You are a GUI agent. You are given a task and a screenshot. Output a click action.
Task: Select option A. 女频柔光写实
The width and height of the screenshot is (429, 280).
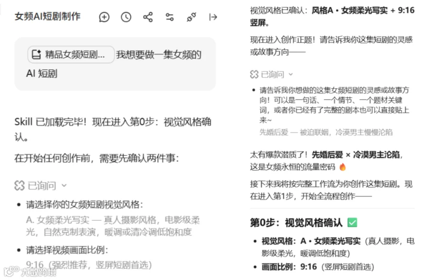tap(112, 226)
